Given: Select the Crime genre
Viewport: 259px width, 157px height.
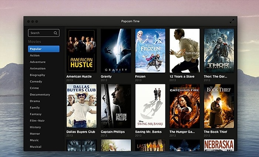Looking at the screenshot, I should 34,88.
